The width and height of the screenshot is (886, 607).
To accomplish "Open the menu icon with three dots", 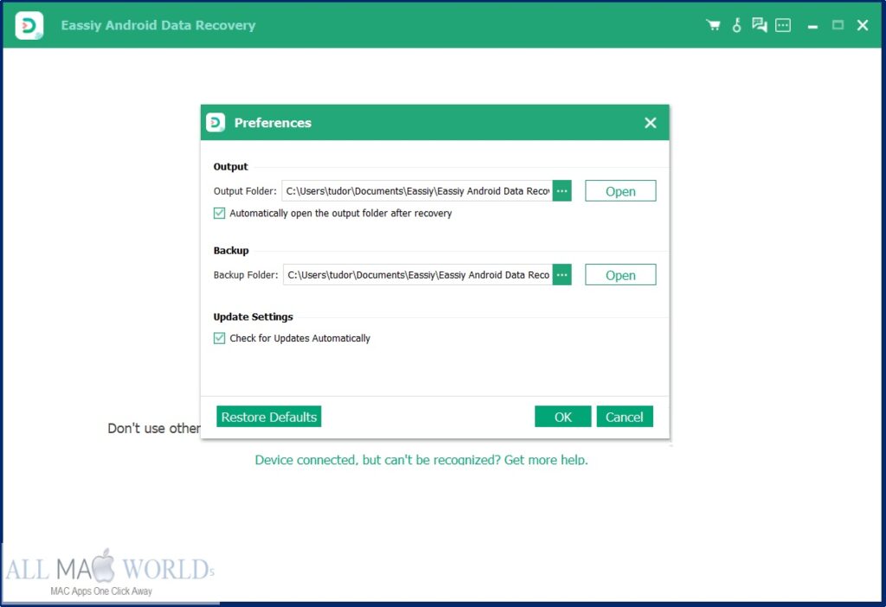I will 782,25.
